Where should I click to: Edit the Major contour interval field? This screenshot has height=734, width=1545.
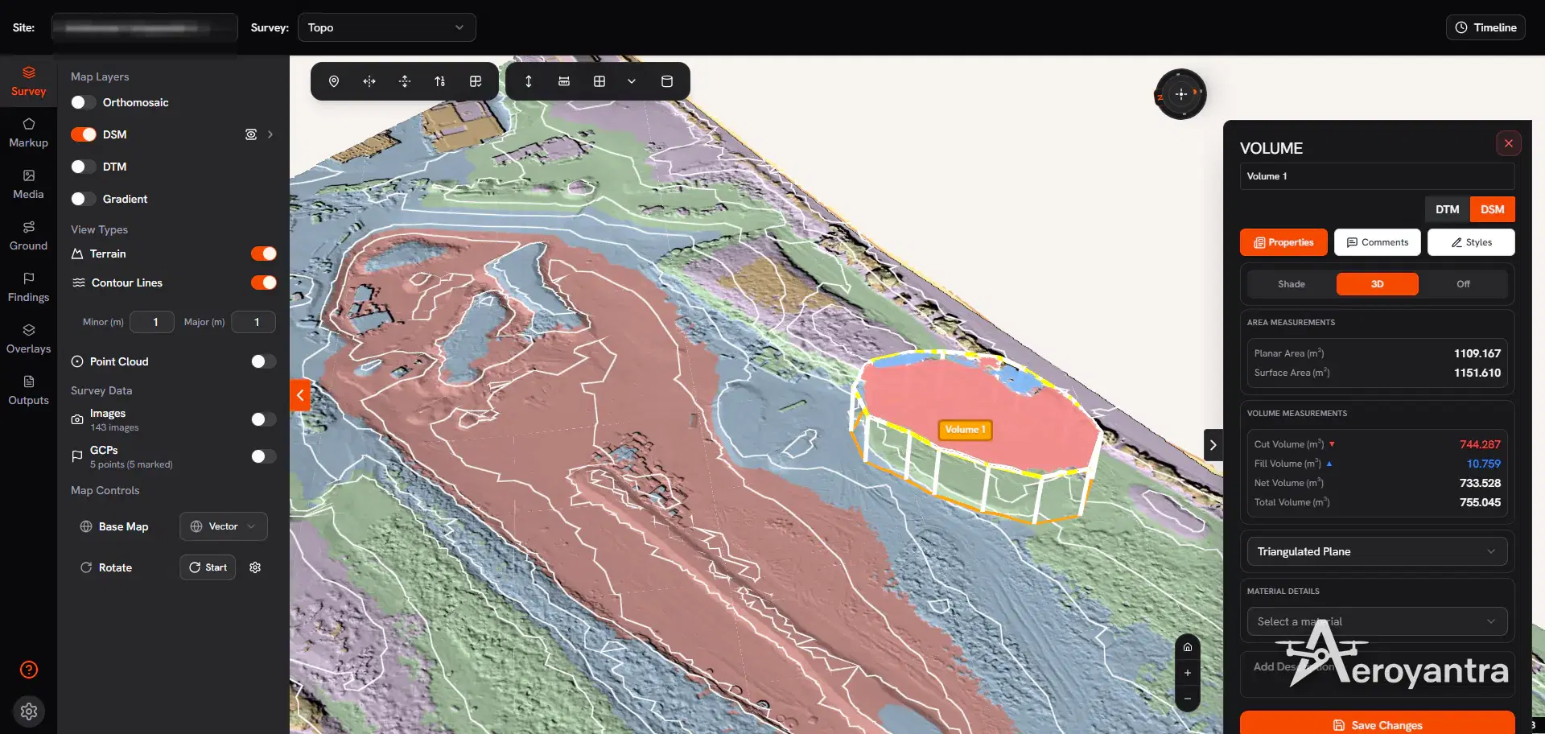tap(253, 322)
